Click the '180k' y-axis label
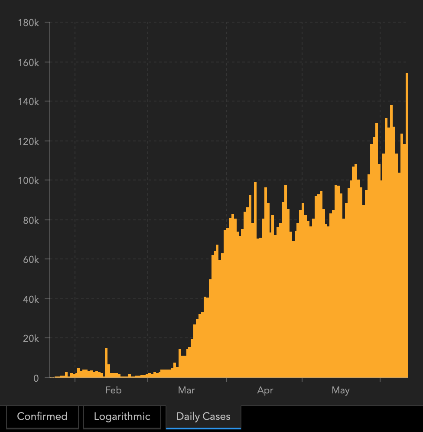Screen dimensions: 423x432 point(28,23)
